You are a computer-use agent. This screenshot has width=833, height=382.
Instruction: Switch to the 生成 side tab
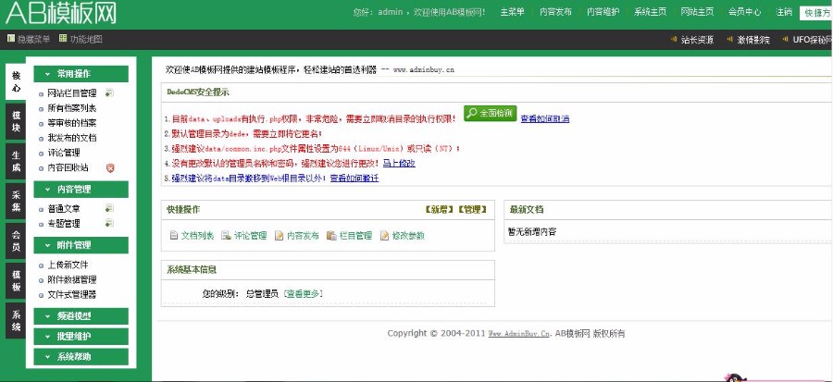[16, 161]
